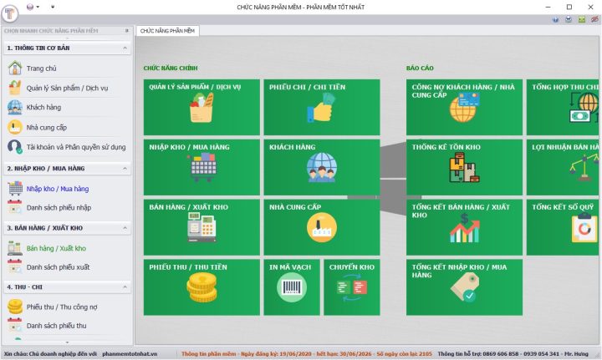Screen dimensions: 602x360
Task: Collapse the 1. Thông tin cơ bản section
Action: 125,48
